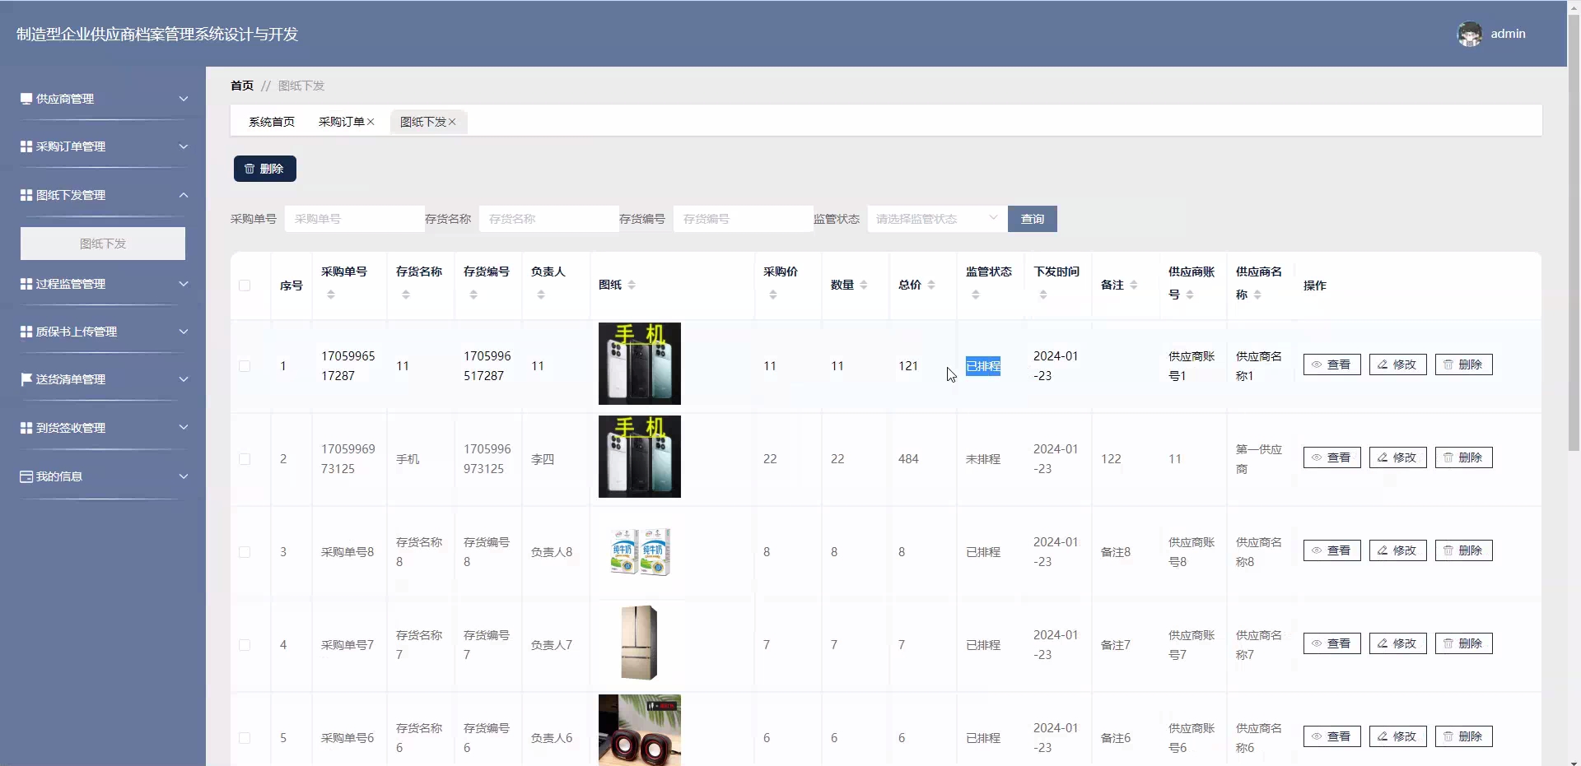Collapse the 图纸下发管理 sidebar section
This screenshot has height=766, width=1581.
pos(104,195)
